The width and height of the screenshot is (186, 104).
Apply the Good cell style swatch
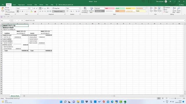[120, 8]
